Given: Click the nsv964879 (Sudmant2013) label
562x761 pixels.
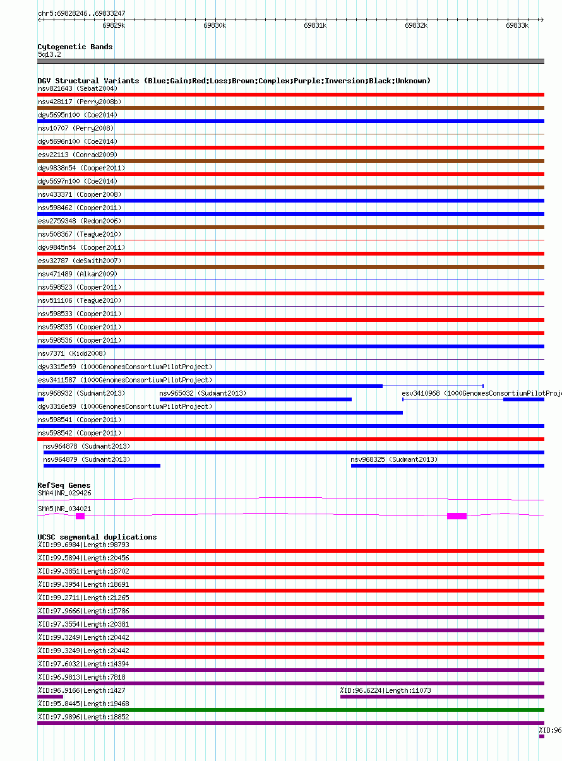Looking at the screenshot, I should [87, 459].
